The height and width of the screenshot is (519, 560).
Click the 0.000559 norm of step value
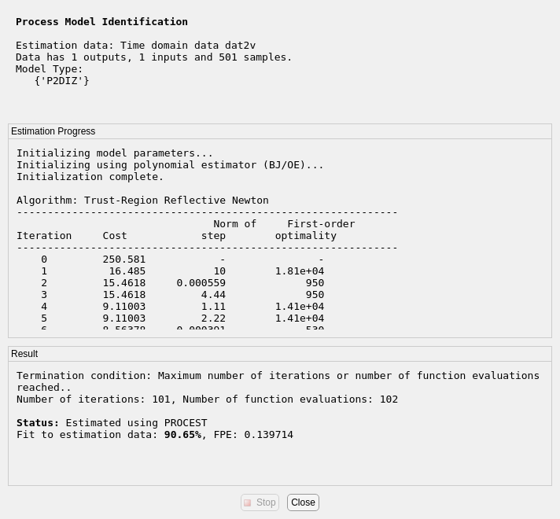pos(201,282)
